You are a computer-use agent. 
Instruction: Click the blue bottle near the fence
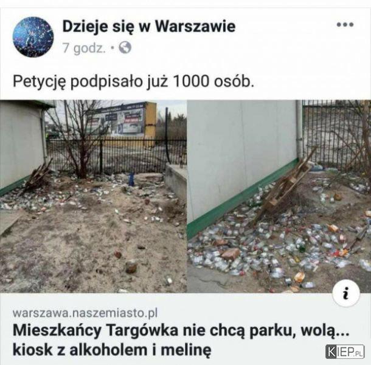[131, 179]
